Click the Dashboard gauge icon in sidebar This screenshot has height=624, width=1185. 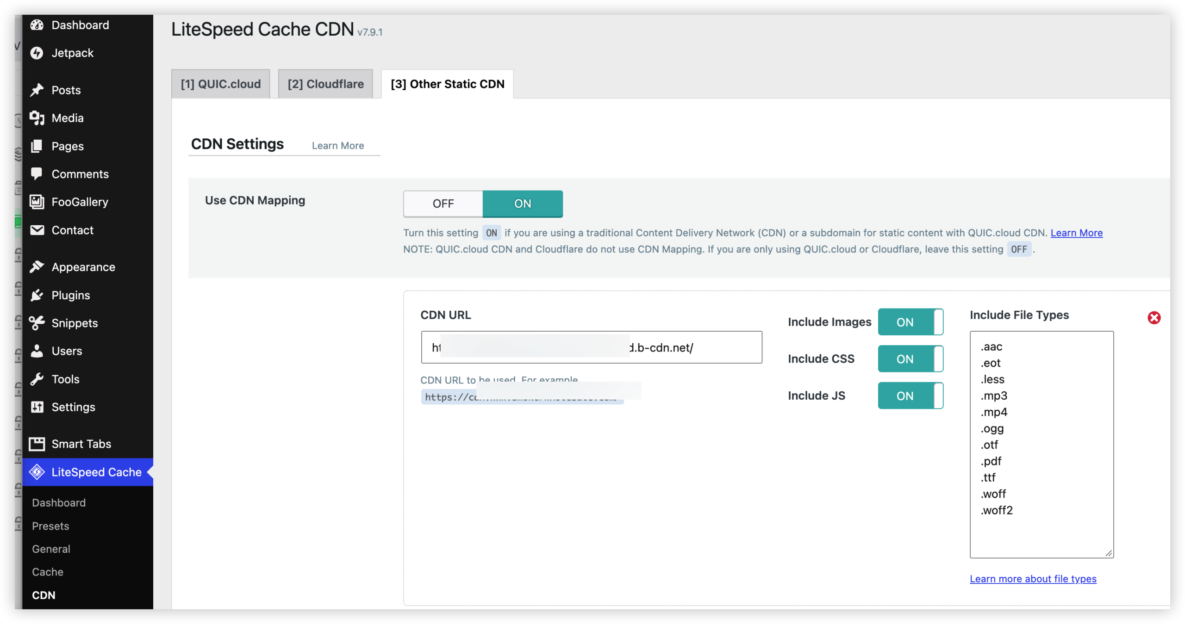(37, 25)
